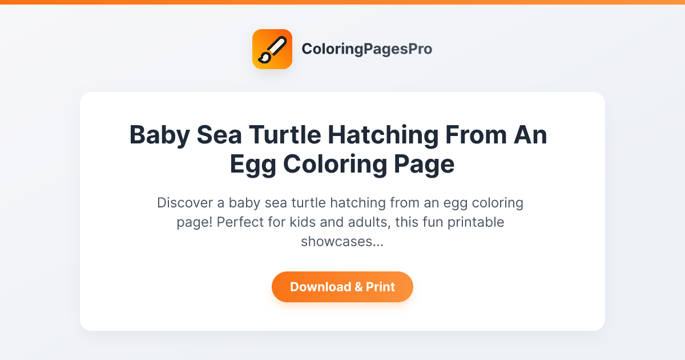Click the orange pill-shaped download button
This screenshot has width=685, height=360.
[342, 287]
